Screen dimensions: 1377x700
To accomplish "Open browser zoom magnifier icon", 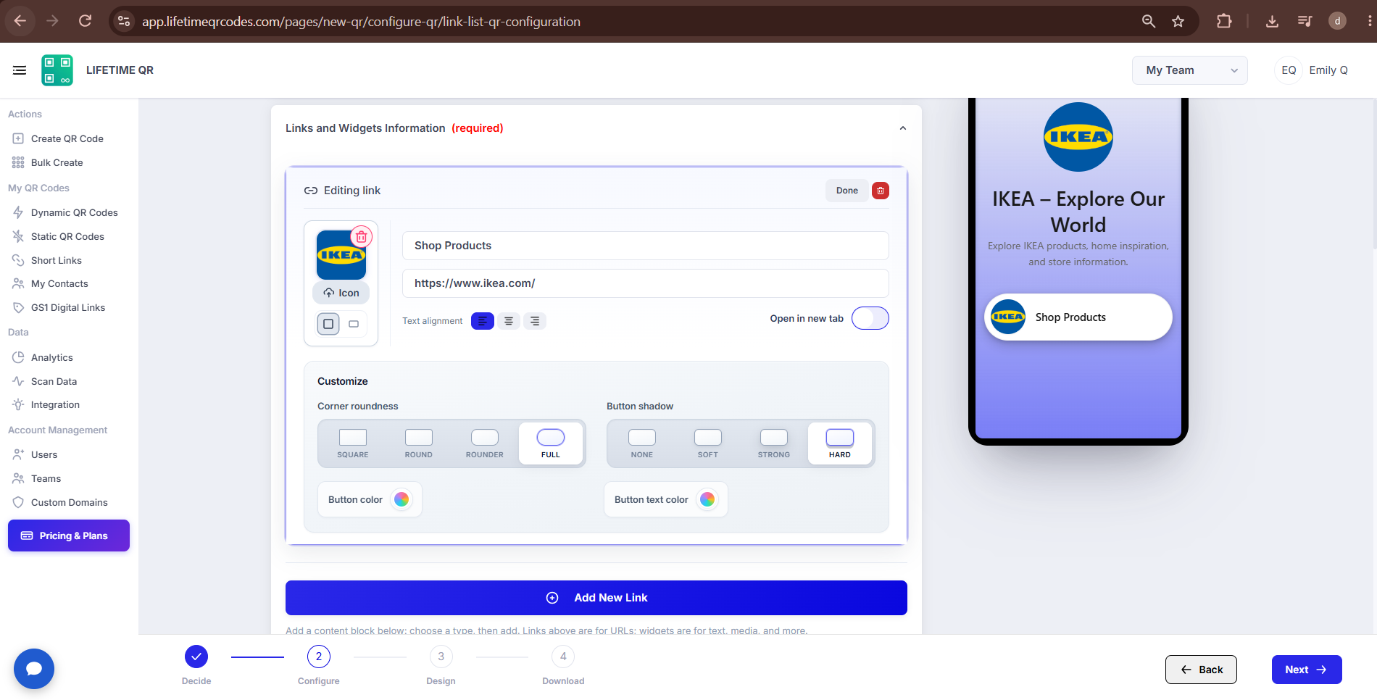I will pos(1149,21).
